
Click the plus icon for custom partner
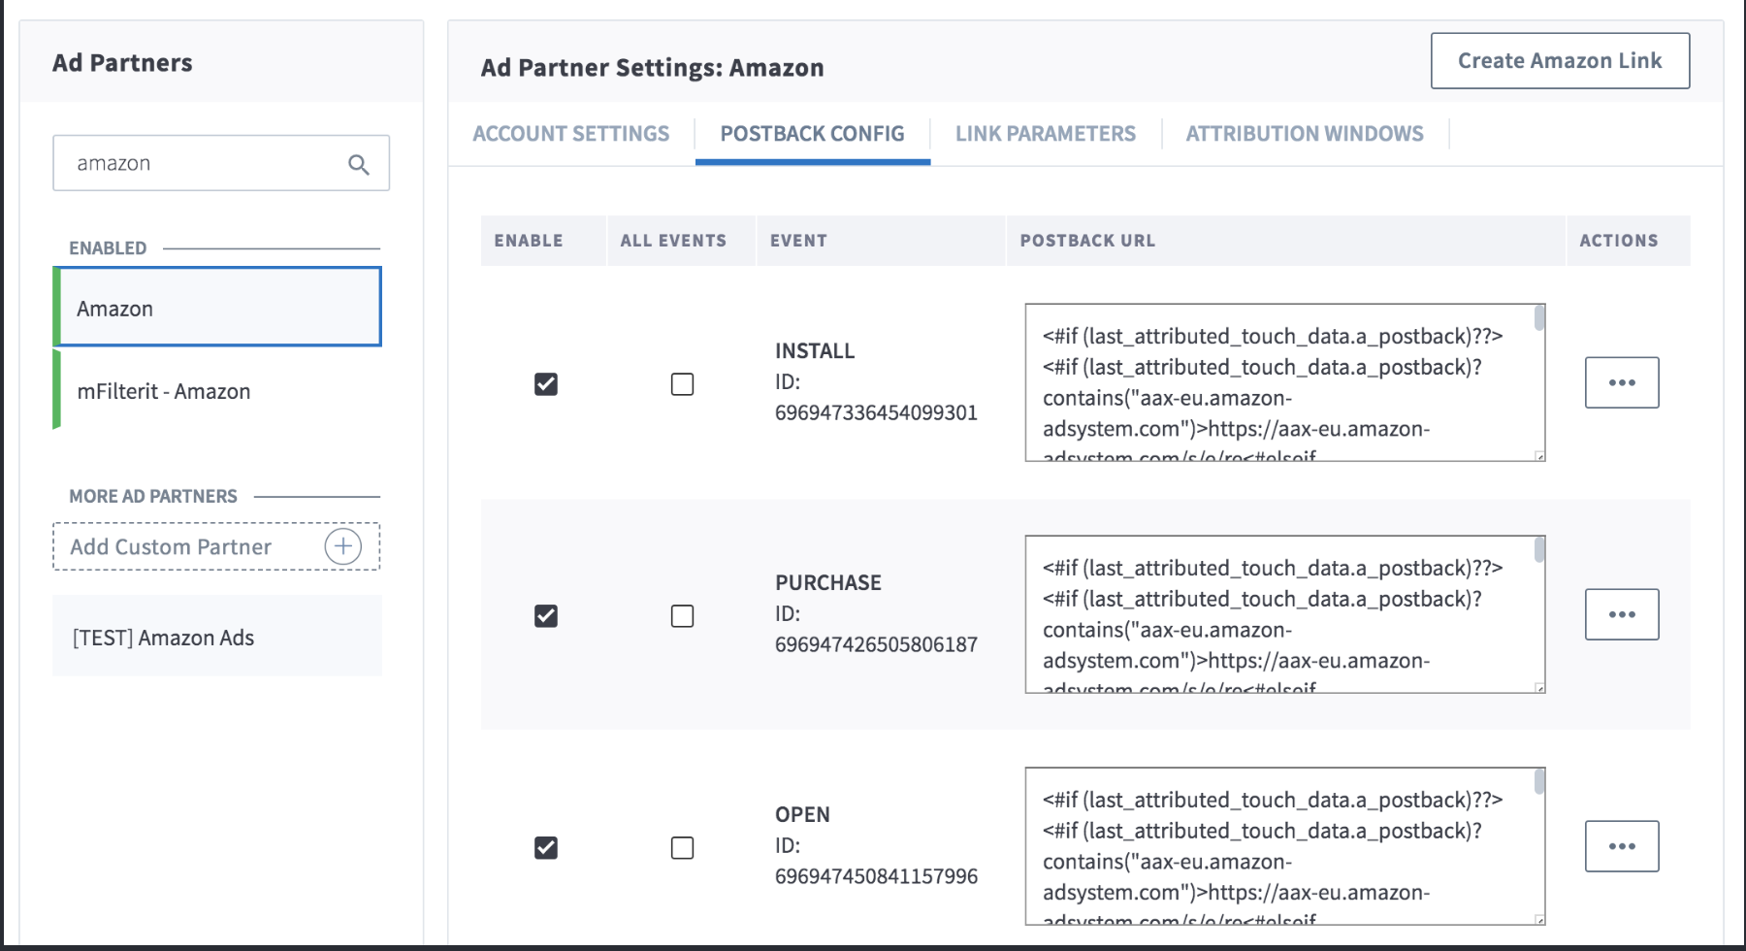click(x=342, y=546)
